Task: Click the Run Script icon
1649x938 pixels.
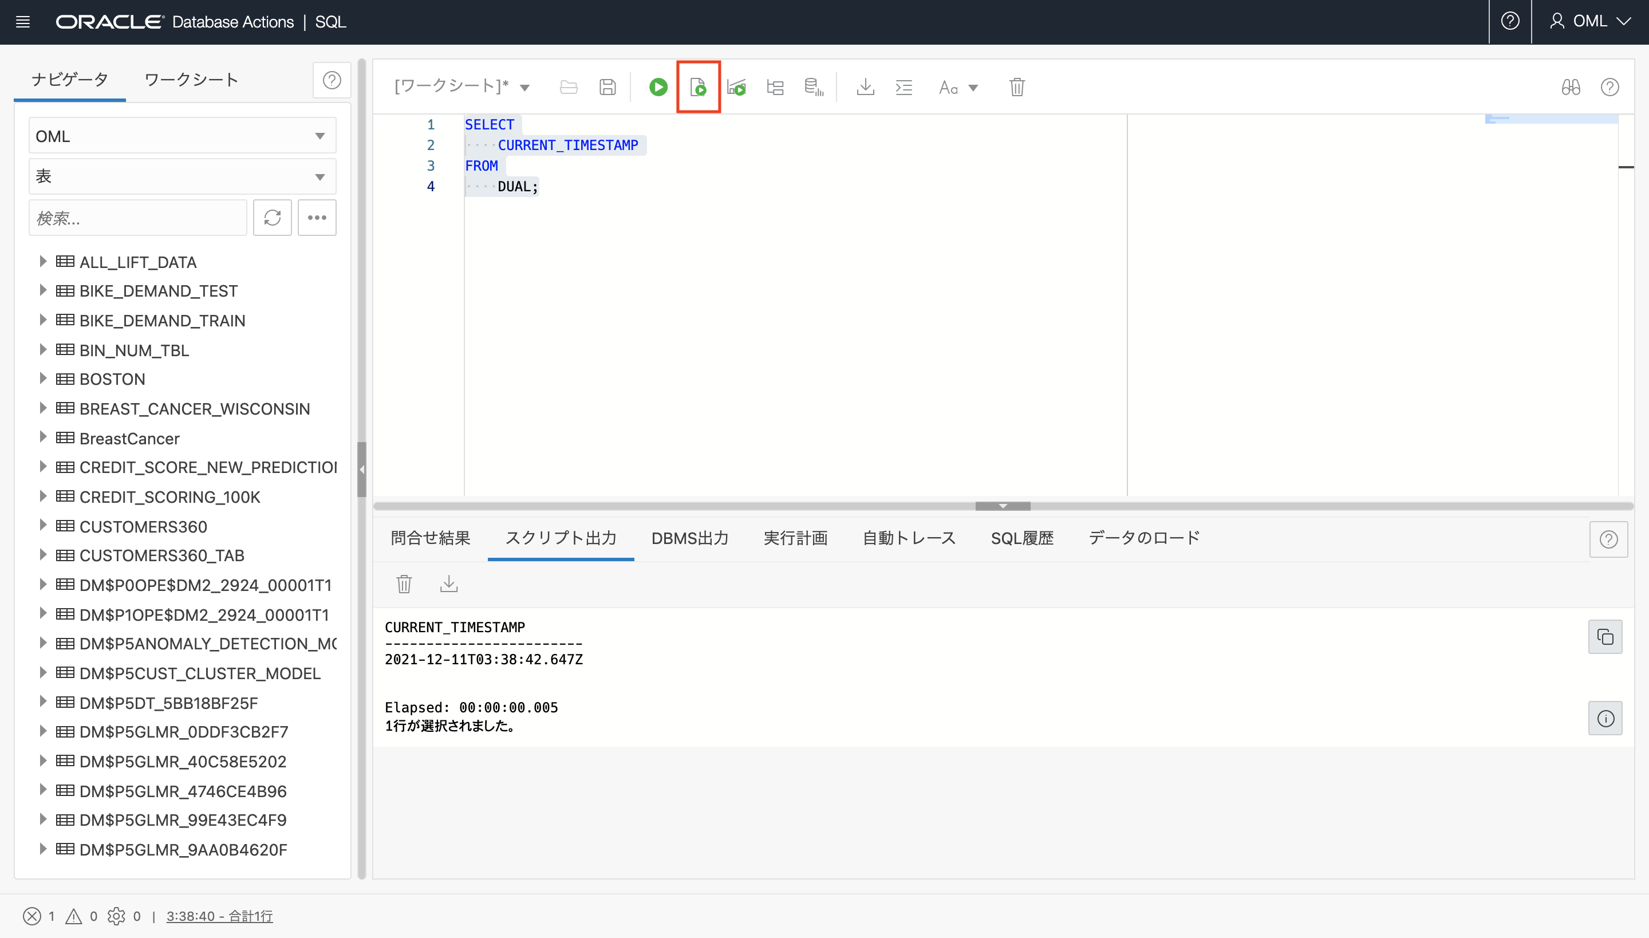Action: coord(697,87)
